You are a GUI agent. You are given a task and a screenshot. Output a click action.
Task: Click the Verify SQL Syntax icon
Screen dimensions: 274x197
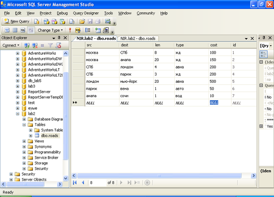[78, 30]
